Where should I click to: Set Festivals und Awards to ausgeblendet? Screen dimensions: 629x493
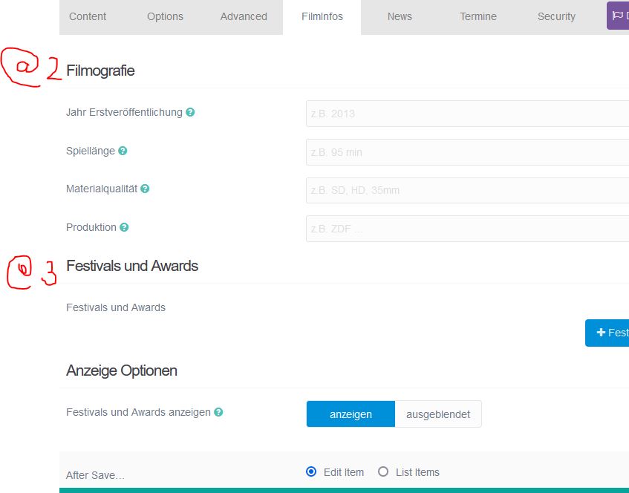pyautogui.click(x=438, y=414)
